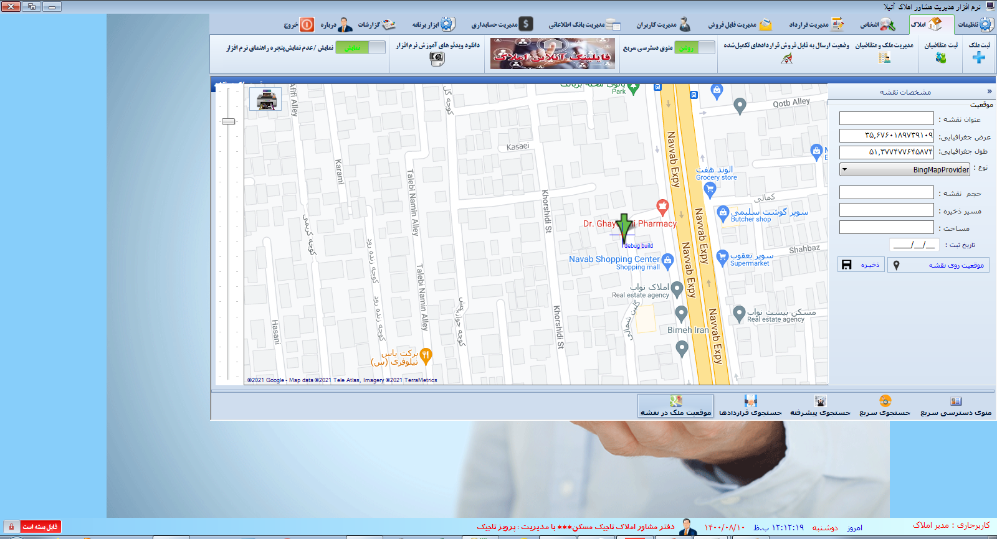Click the save path (مسیر ذخیره) field
The height and width of the screenshot is (539, 997).
point(886,210)
